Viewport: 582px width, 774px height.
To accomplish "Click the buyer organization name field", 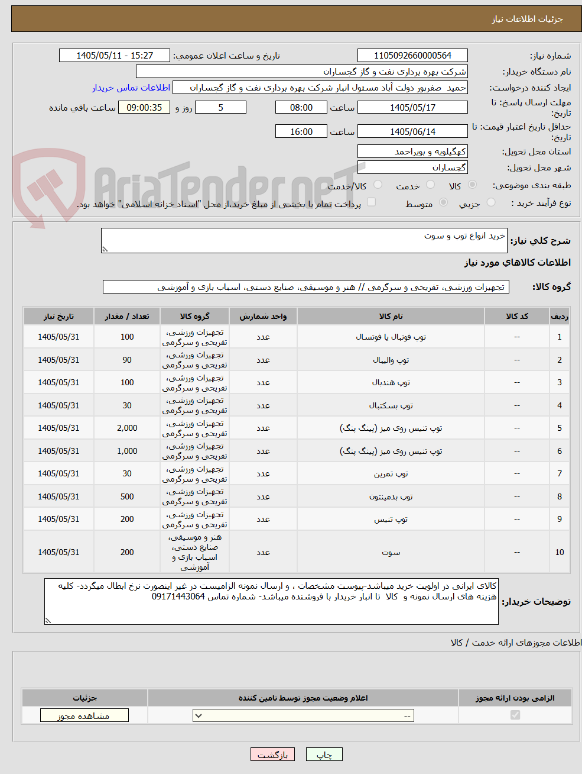I will click(x=302, y=72).
